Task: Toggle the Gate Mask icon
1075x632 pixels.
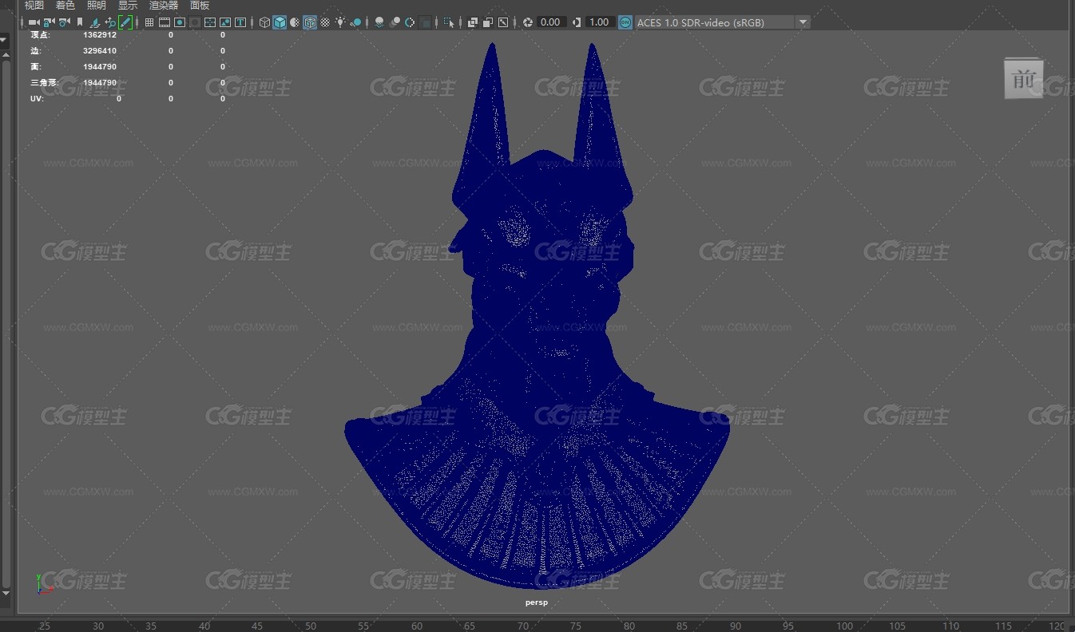Action: coord(195,22)
